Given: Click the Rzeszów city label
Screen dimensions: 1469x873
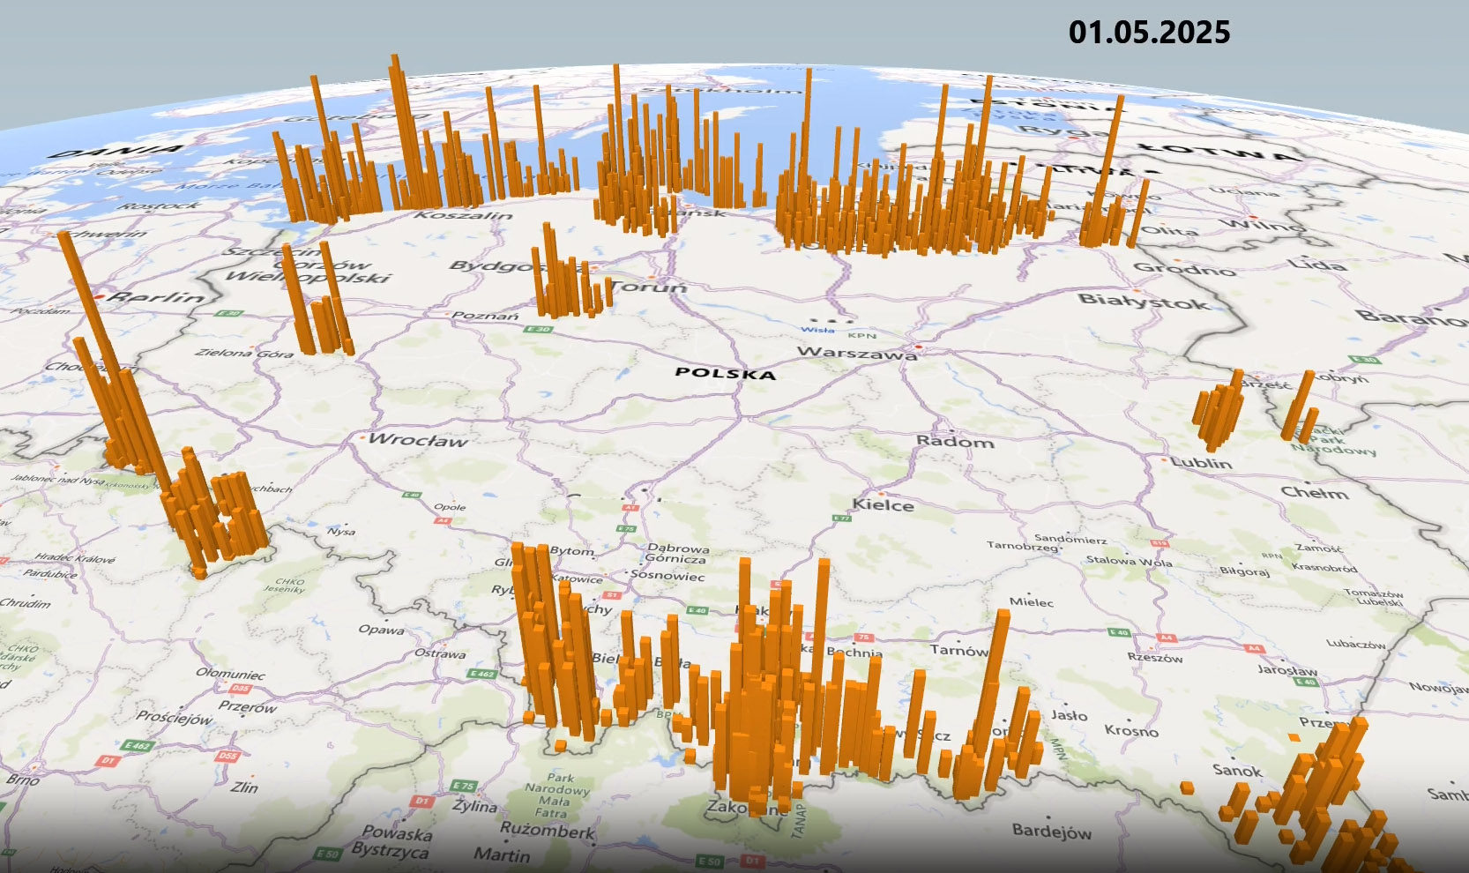Looking at the screenshot, I should 1155,658.
